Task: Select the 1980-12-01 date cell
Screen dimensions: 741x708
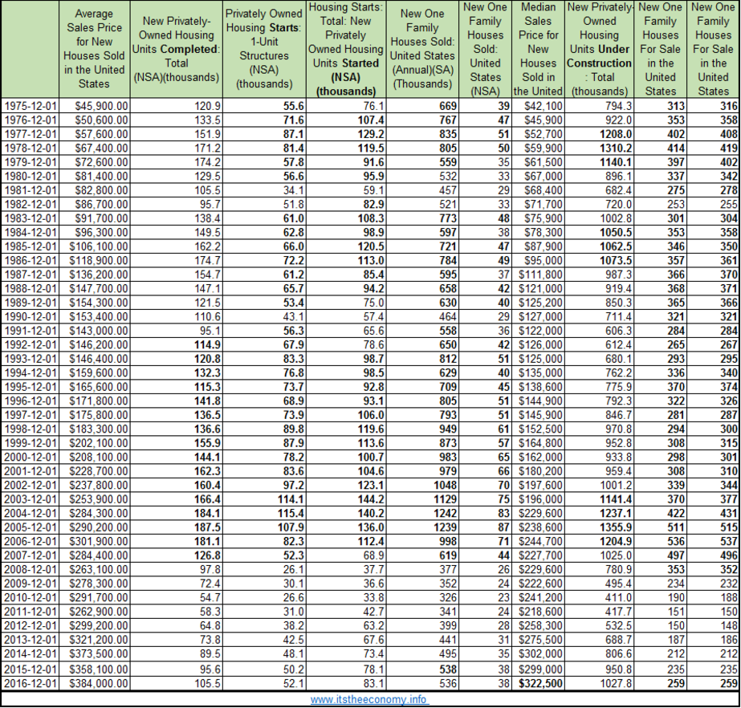Action: click(31, 177)
